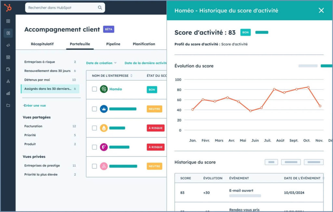Open the contacts icon in sidebar
Viewport: 333px width, 212px height.
point(8,33)
